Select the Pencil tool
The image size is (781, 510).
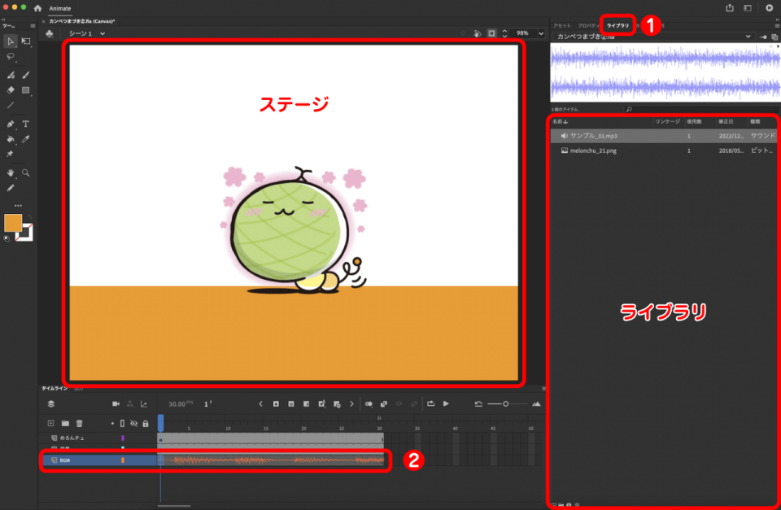click(x=11, y=188)
